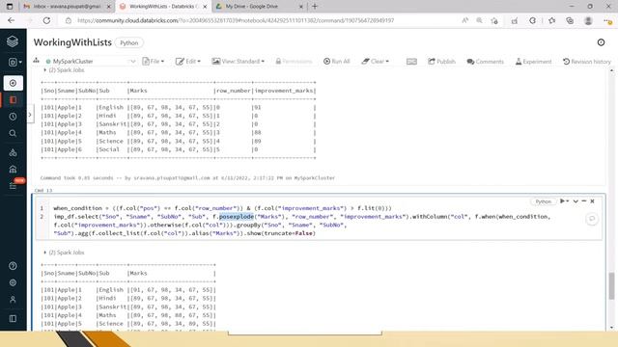Open the Experiment panel
This screenshot has width=618, height=347.
coord(533,62)
